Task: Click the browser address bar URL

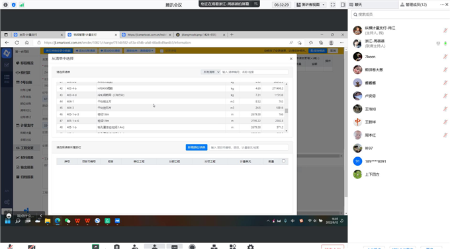Action: click(117, 43)
